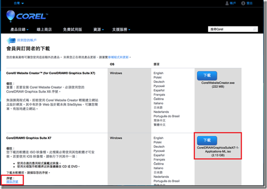Click the account person icon
The image size is (267, 189).
227,3
